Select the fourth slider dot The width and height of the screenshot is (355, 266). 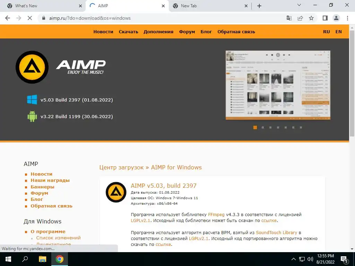tap(278, 127)
